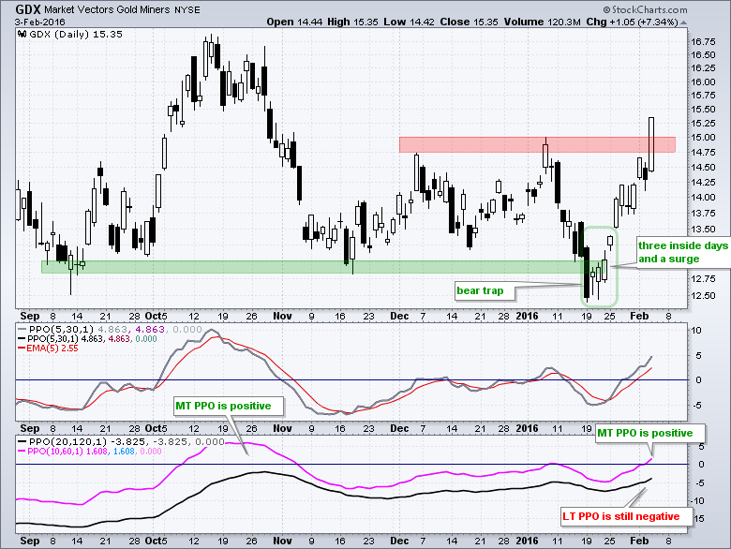Select the Close 15.35 value in the header
The image size is (731, 549).
click(x=469, y=22)
